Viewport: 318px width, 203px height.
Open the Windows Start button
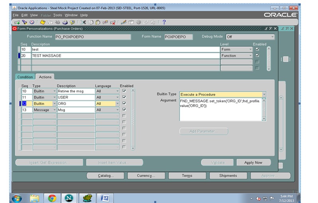(x=17, y=198)
